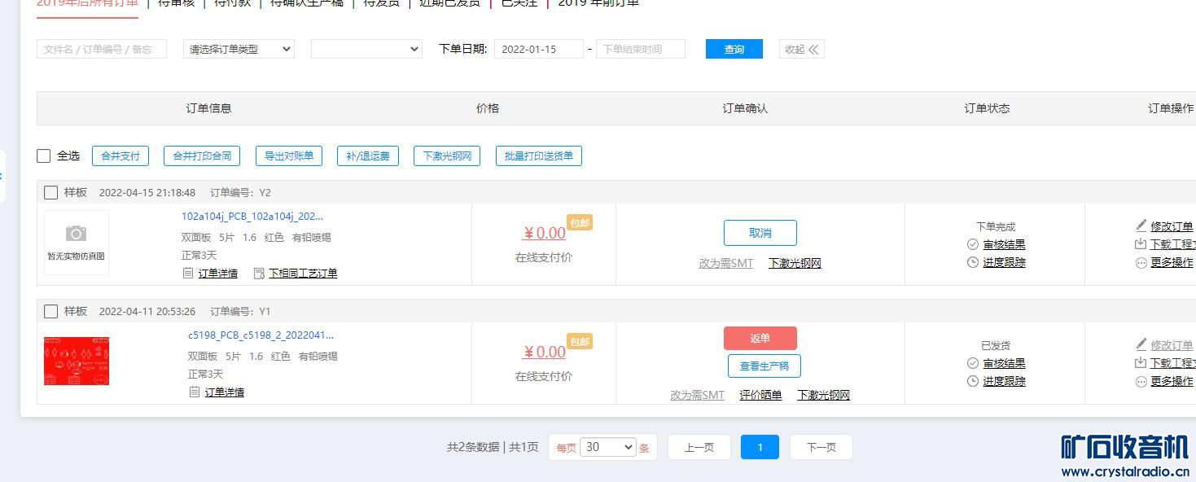The width and height of the screenshot is (1196, 482).
Task: Click 更多操作 link in row Y1
Action: point(1172,381)
